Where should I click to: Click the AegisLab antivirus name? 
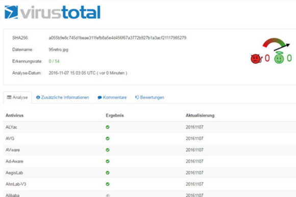click(14, 173)
